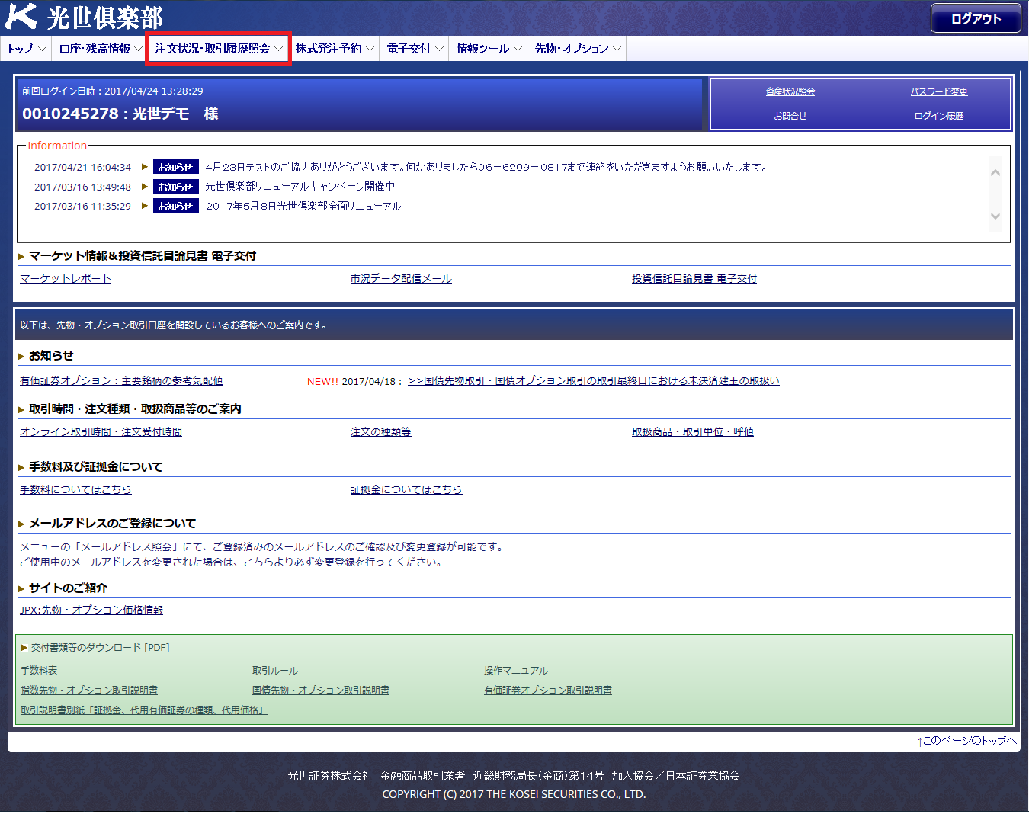Download the 操作マニュアル PDF
The image size is (1029, 814).
[516, 671]
